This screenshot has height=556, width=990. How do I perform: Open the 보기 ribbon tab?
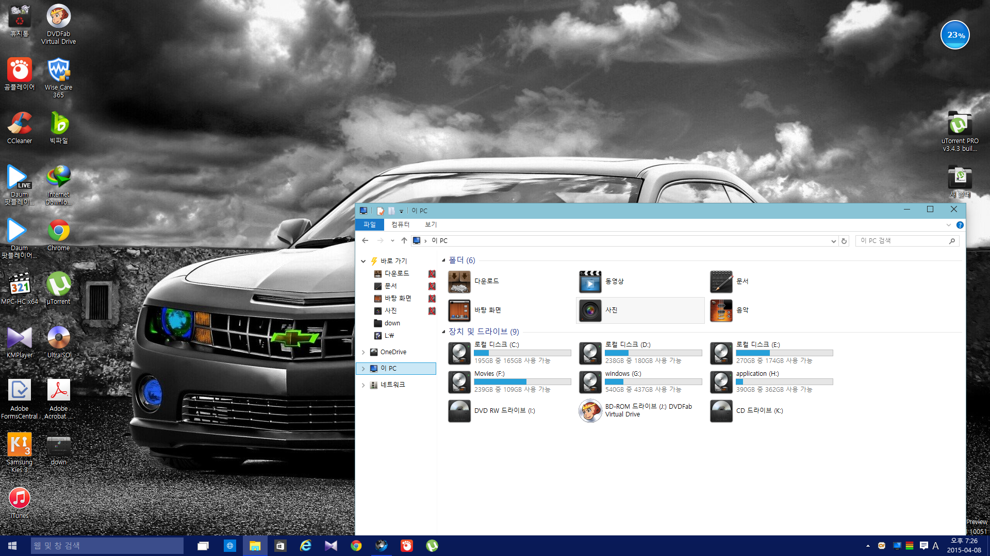[431, 225]
